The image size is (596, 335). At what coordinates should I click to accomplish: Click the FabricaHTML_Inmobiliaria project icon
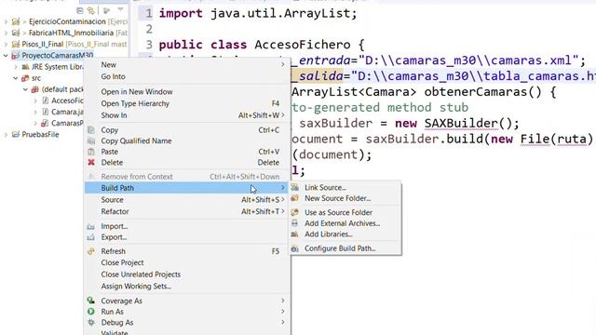(16, 33)
